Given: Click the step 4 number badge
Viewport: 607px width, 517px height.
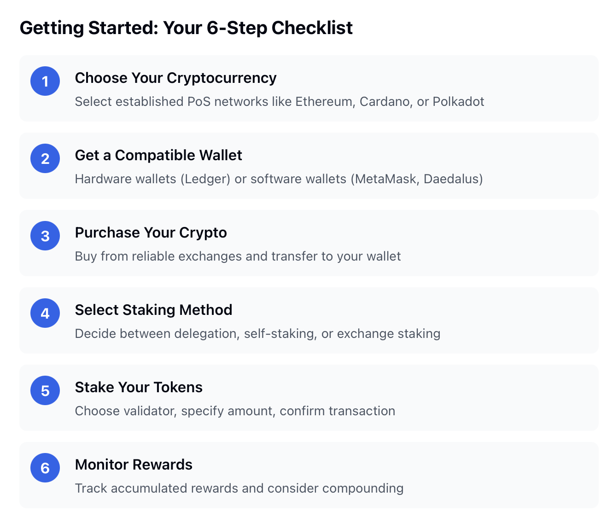Looking at the screenshot, I should pyautogui.click(x=45, y=313).
